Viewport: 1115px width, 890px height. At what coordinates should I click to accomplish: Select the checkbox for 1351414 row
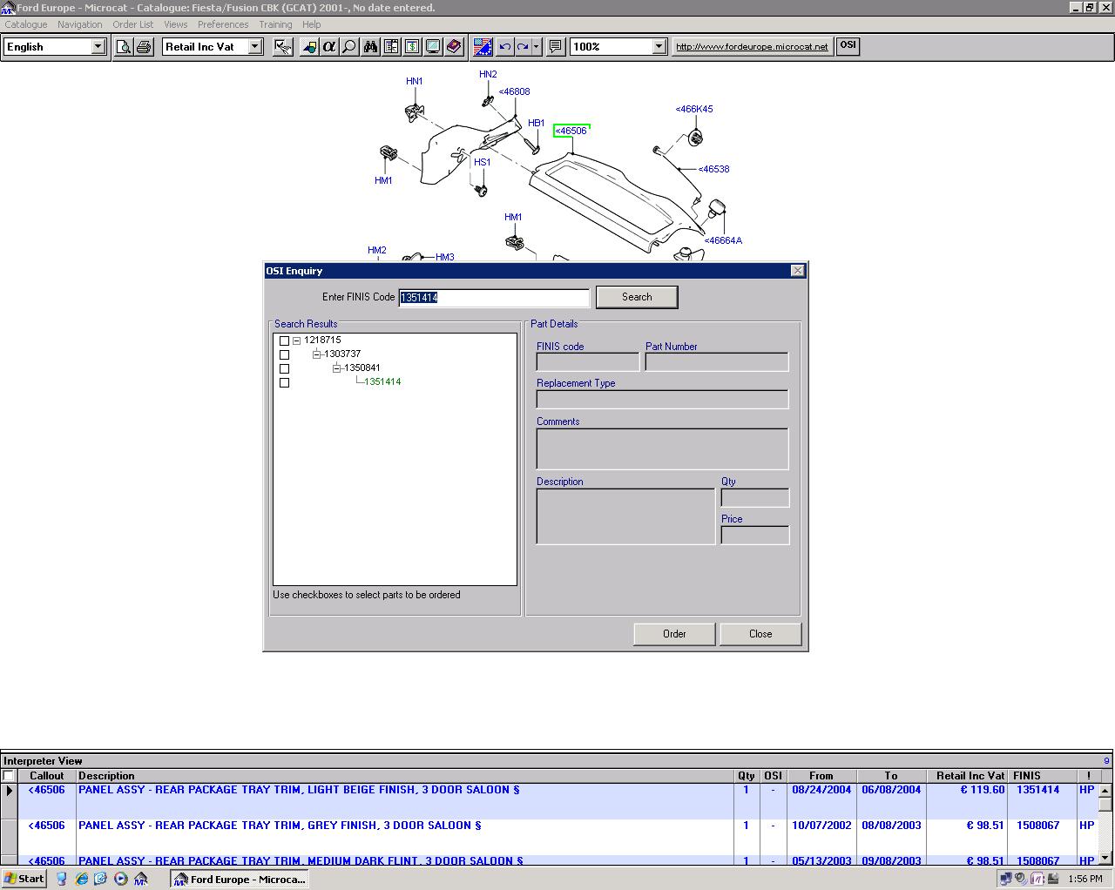284,382
